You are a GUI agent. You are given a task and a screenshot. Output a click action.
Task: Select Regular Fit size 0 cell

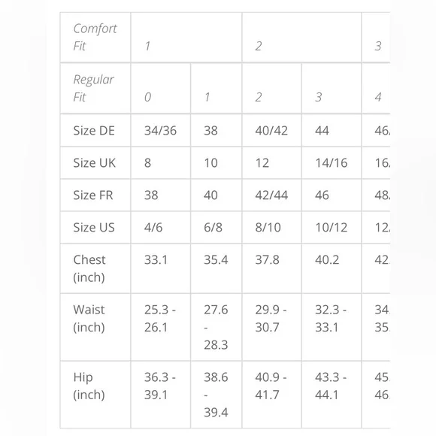point(161,89)
